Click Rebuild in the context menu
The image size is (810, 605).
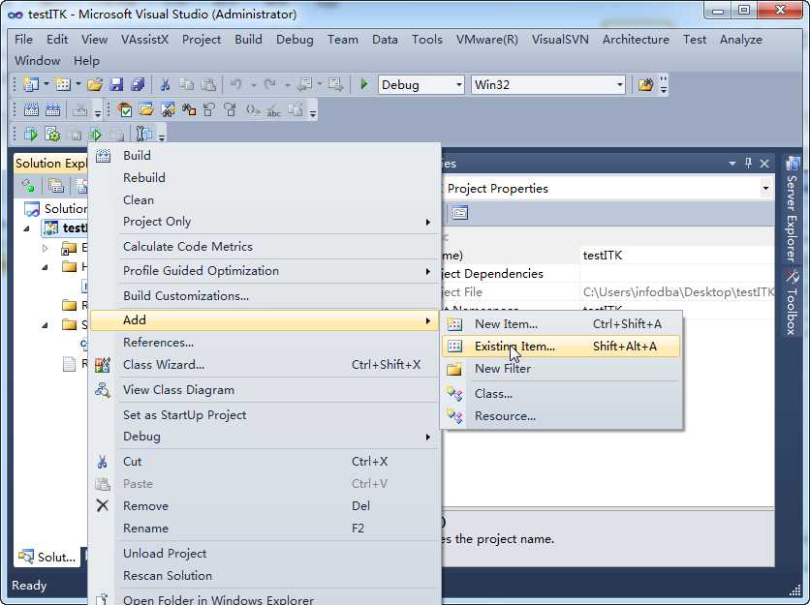click(265, 177)
